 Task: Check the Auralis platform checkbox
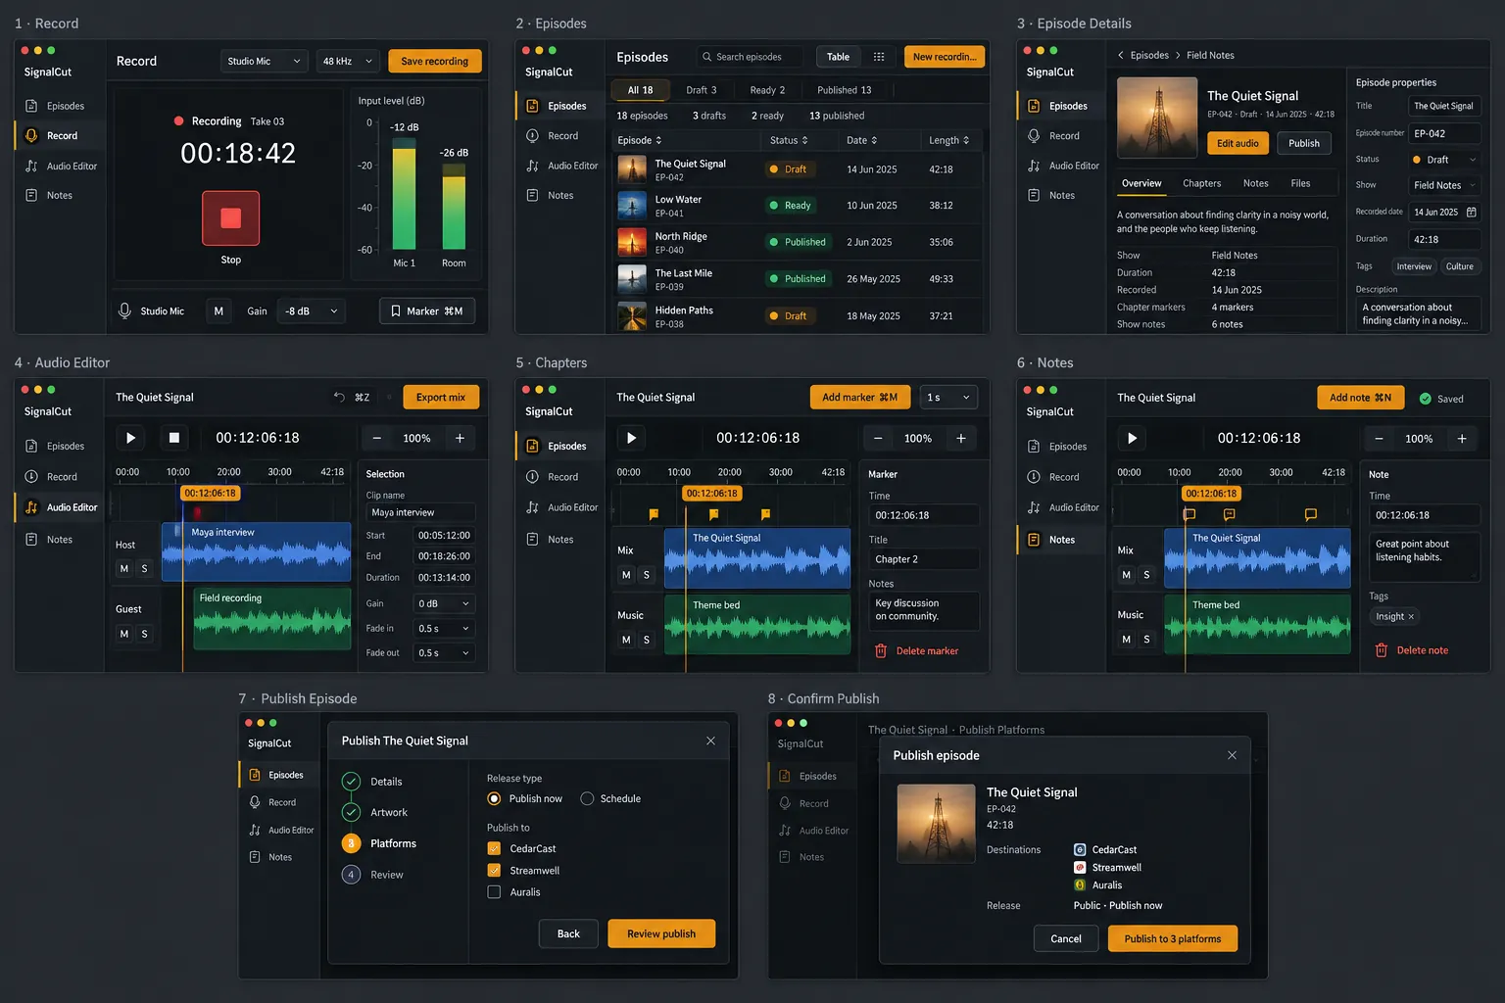click(494, 891)
